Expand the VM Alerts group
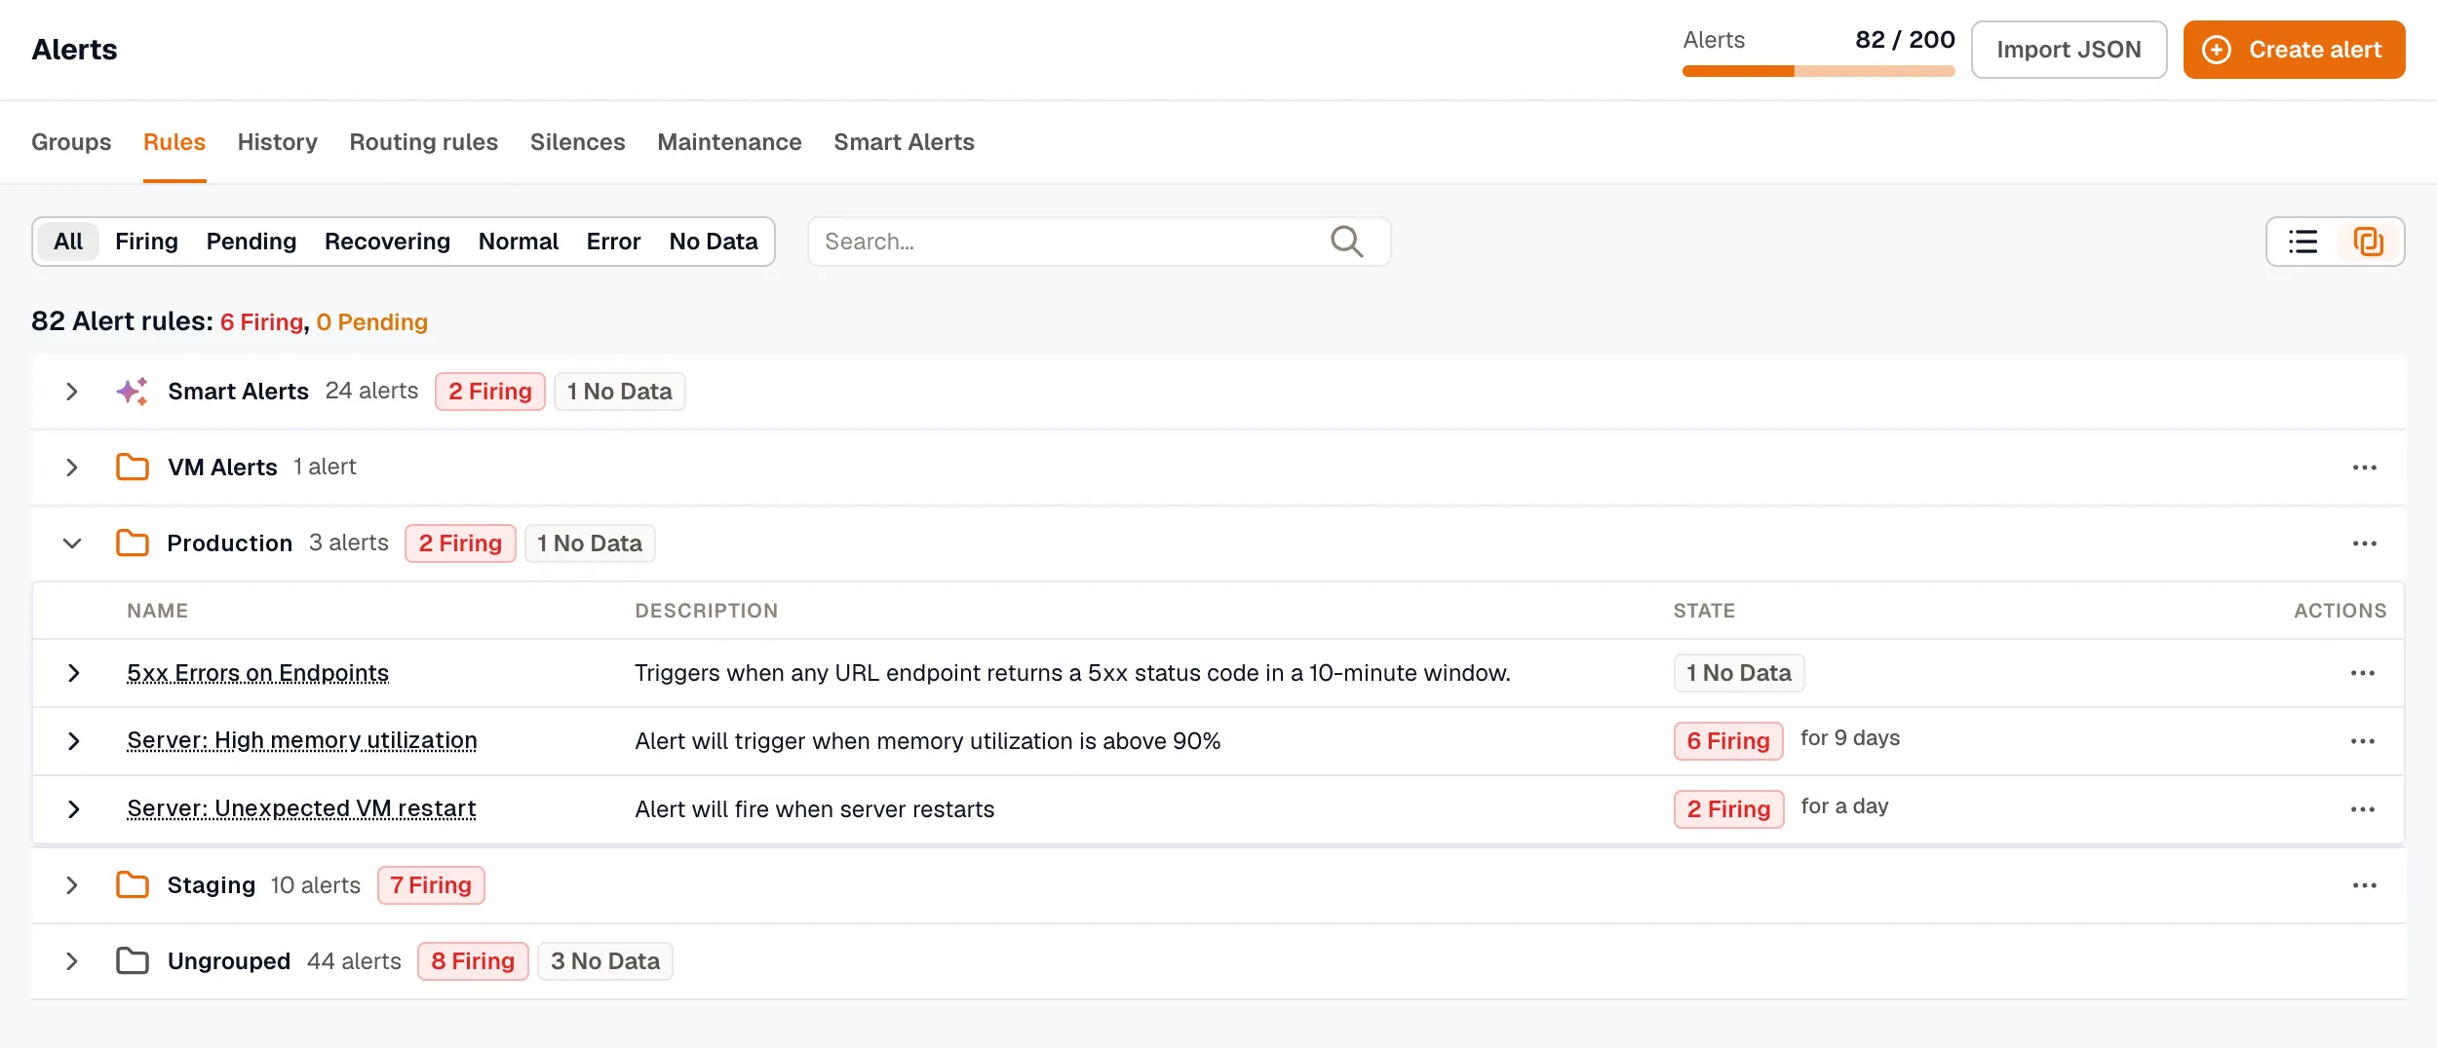This screenshot has width=2437, height=1048. (71, 468)
